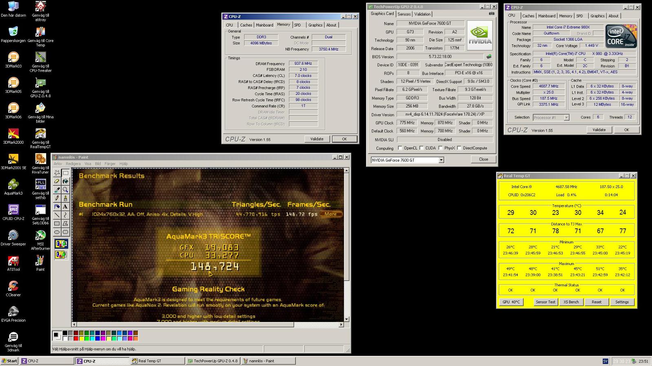
Task: Open the Processor #1 selection dropdown in CPU-Z
Action: [x=566, y=118]
